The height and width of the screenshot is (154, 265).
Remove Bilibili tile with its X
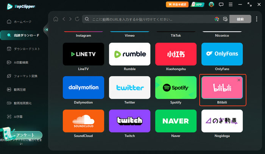(239, 80)
